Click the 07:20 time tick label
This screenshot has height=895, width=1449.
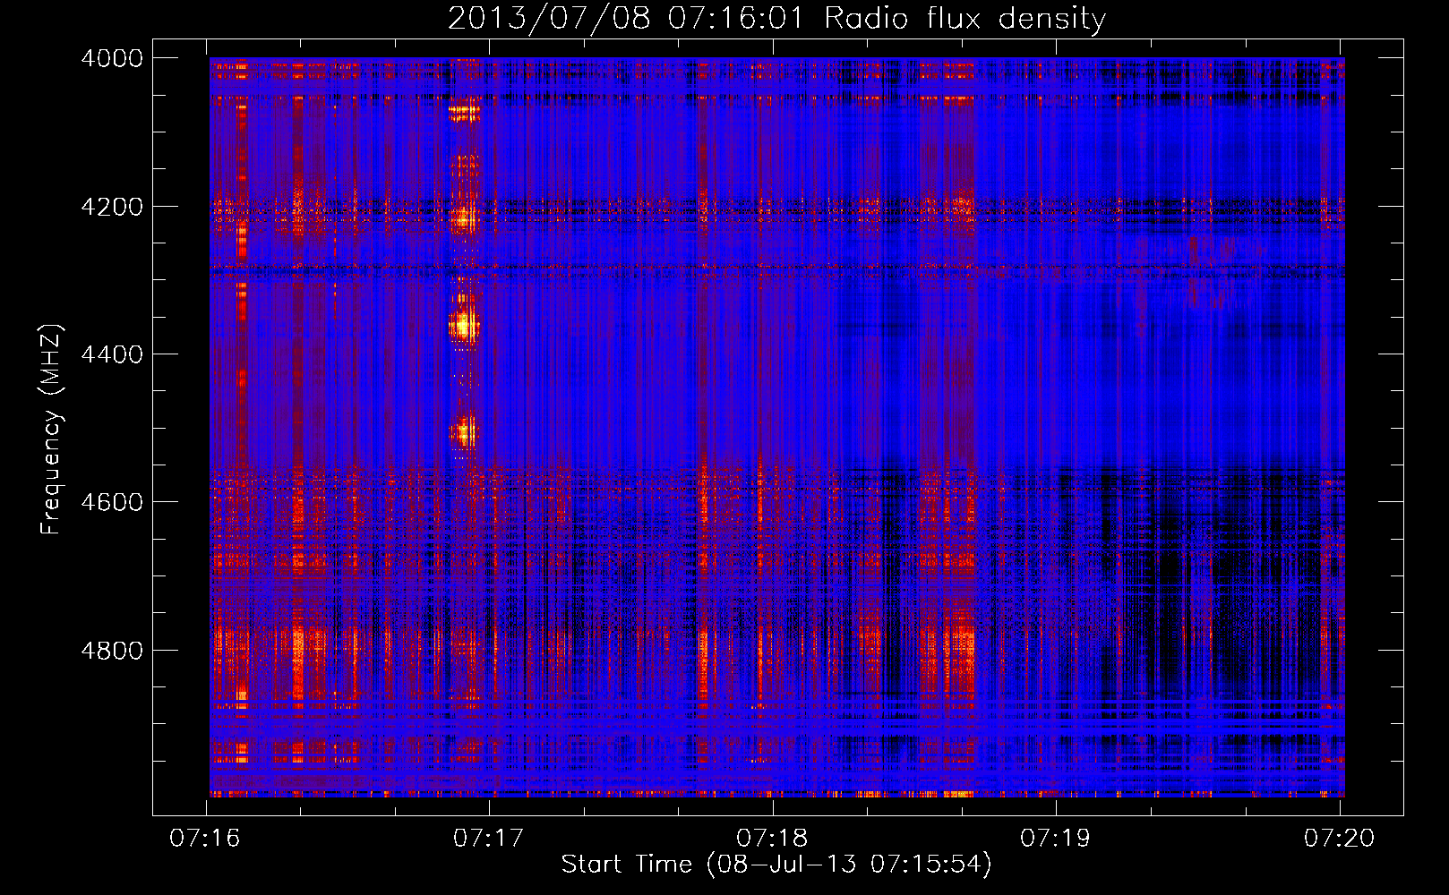coord(1339,838)
